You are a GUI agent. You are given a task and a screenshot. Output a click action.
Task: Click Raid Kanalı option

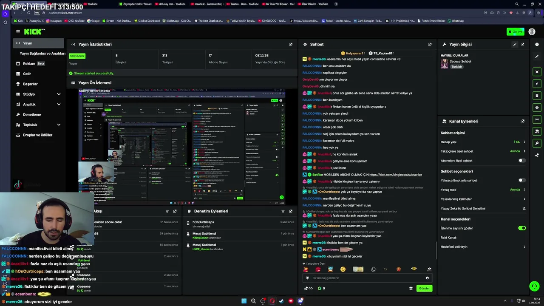tap(448, 238)
